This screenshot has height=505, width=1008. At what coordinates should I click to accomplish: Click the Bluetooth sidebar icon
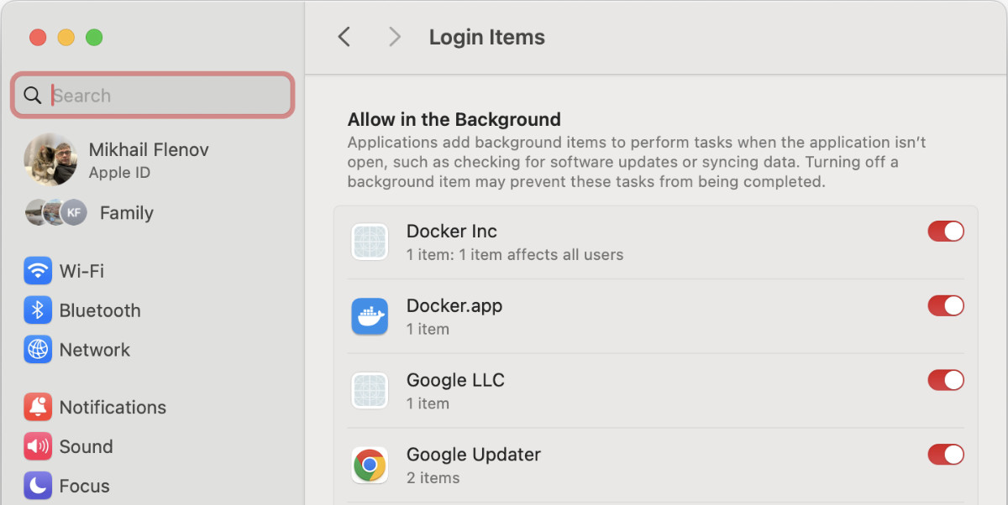[x=38, y=310]
